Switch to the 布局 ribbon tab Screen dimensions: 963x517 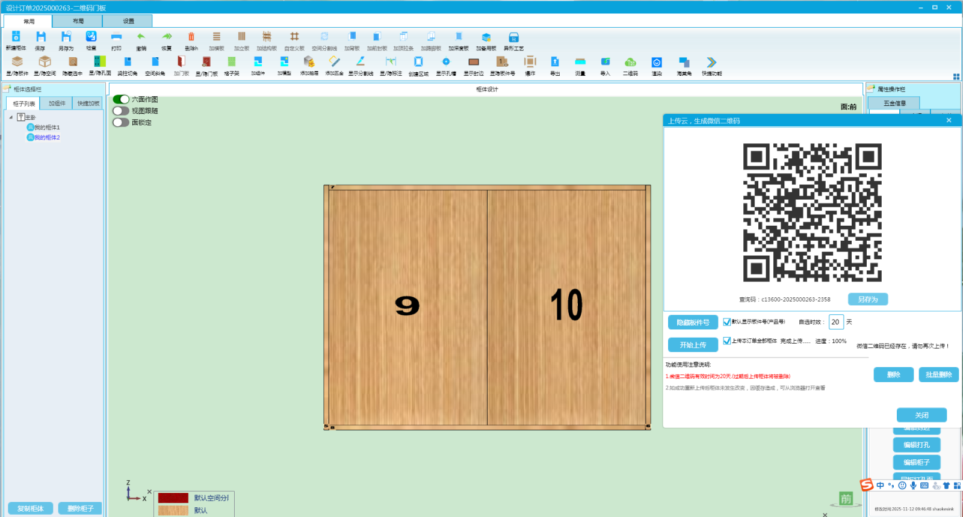pos(78,21)
